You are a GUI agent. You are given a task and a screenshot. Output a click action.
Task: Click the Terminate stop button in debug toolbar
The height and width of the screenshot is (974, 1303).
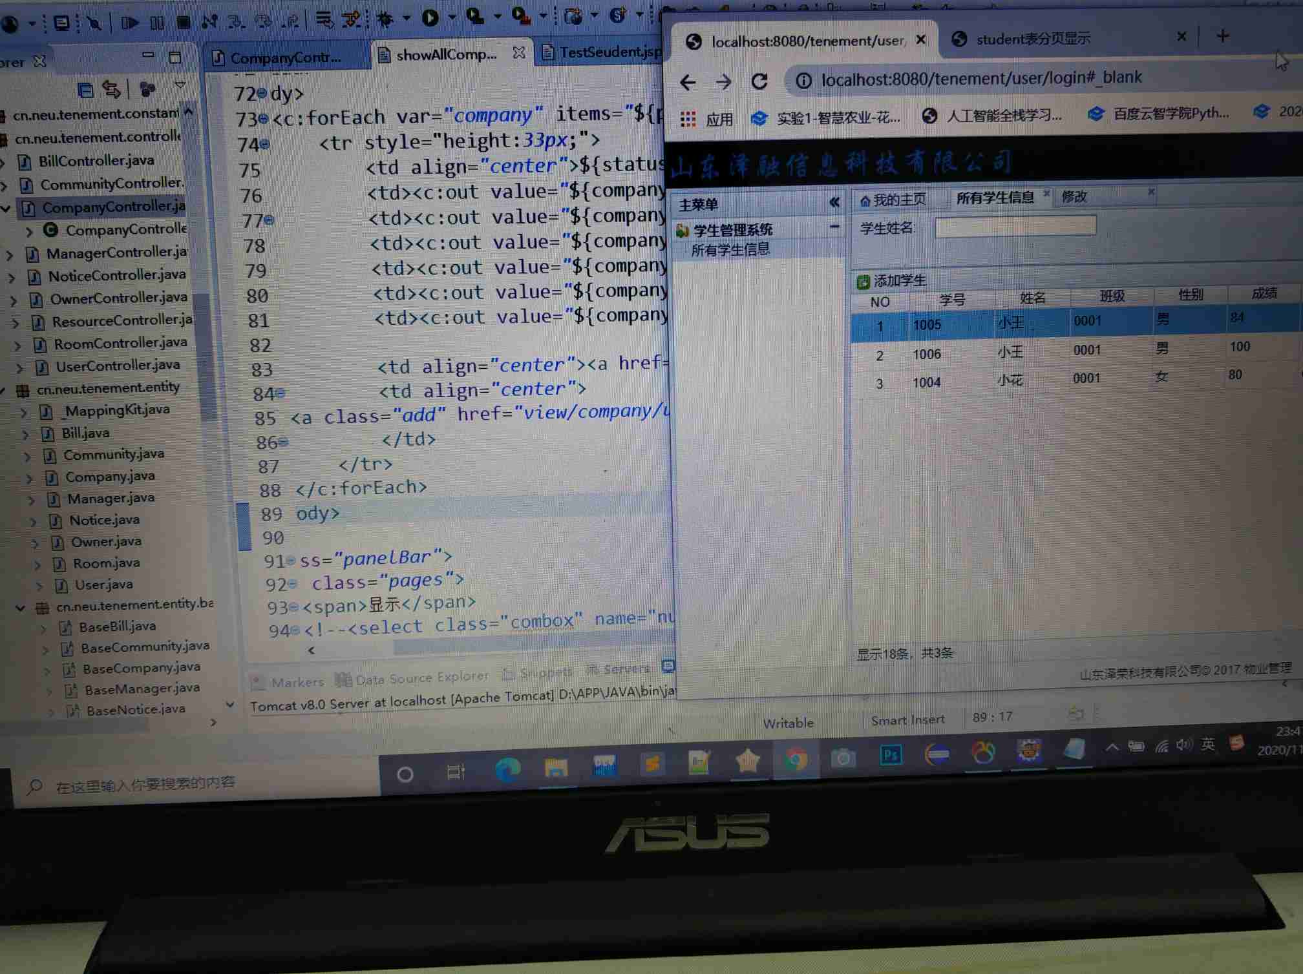coord(184,23)
